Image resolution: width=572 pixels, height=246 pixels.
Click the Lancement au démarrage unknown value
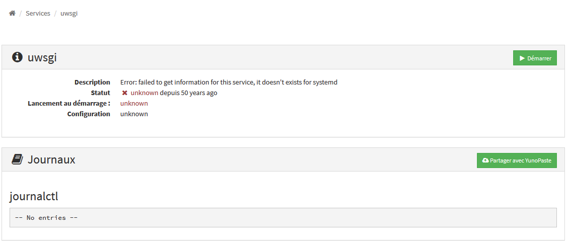click(x=134, y=103)
